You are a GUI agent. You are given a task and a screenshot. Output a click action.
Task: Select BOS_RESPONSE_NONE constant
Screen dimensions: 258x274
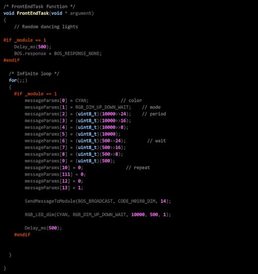click(x=76, y=53)
